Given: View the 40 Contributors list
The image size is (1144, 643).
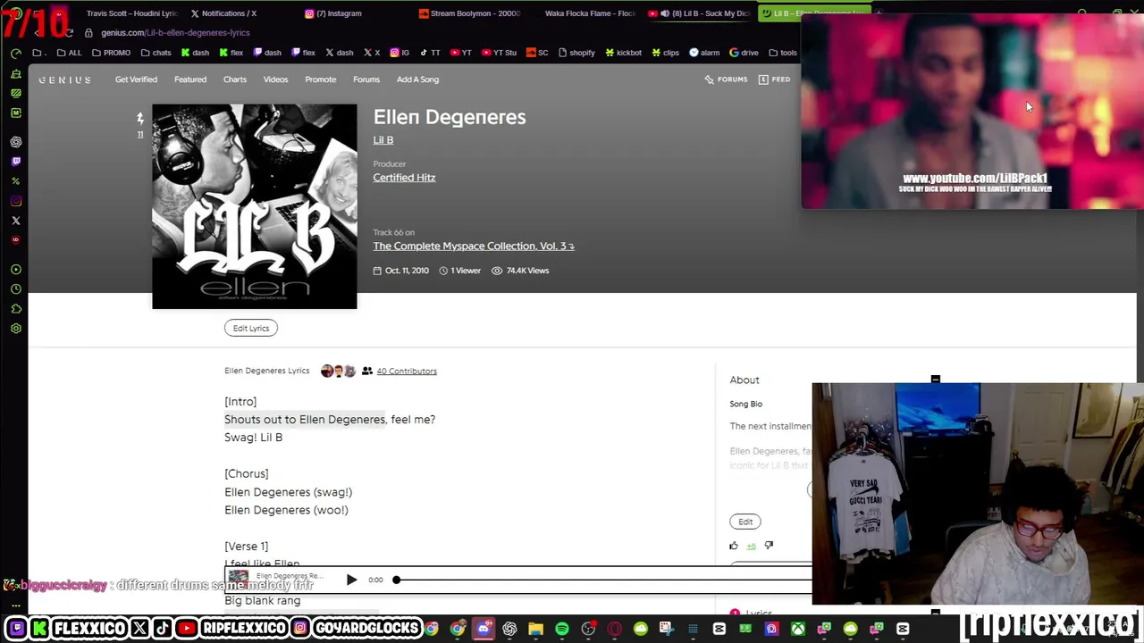Looking at the screenshot, I should pyautogui.click(x=407, y=372).
